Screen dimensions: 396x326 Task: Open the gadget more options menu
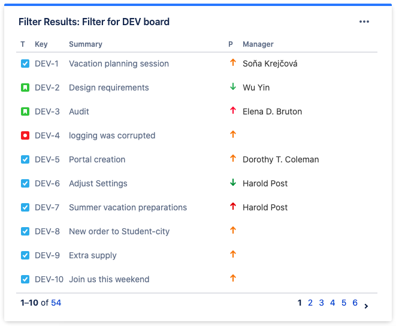pos(364,22)
